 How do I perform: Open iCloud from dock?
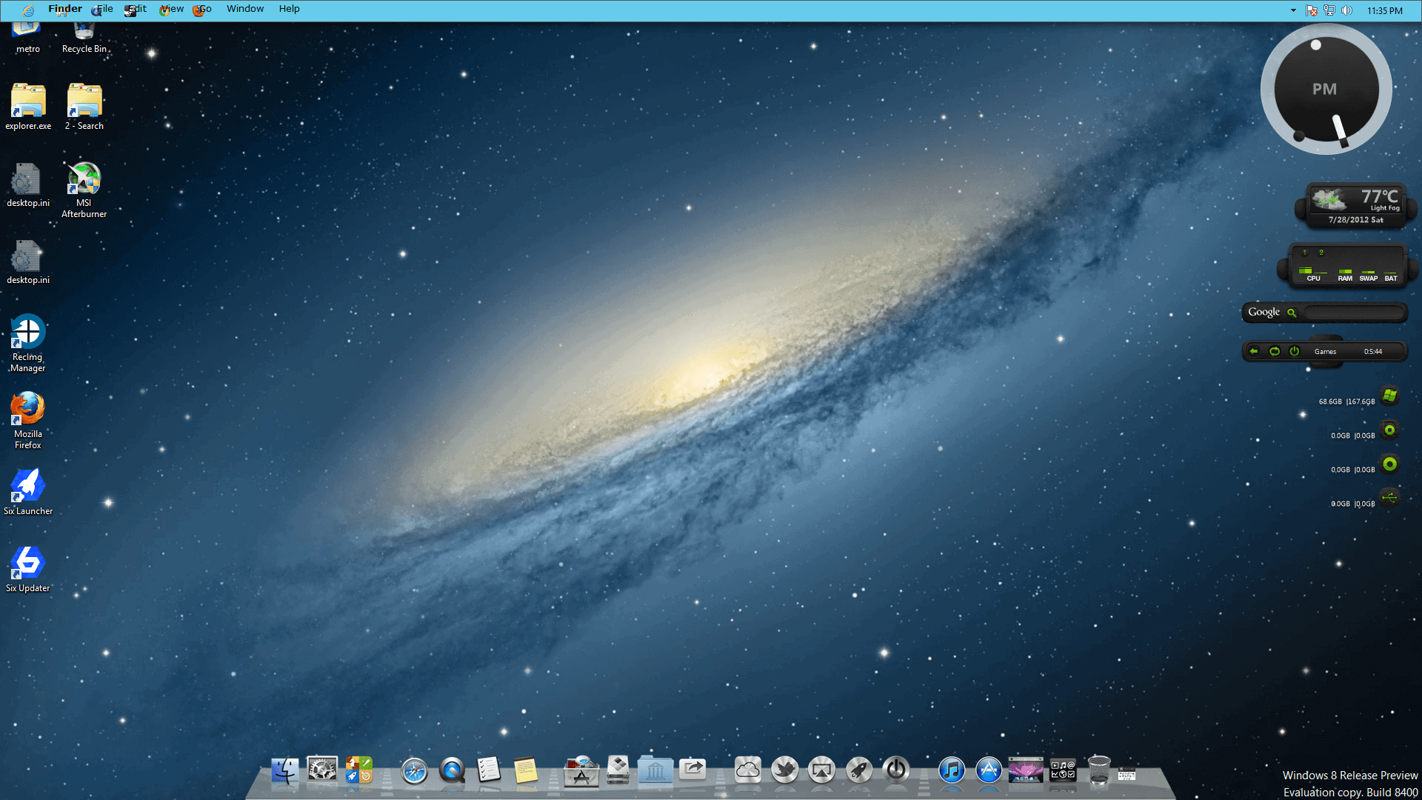[747, 770]
